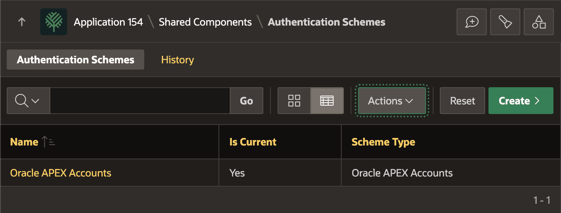Open Oracle APEX Accounts scheme link
561x213 pixels.
[61, 173]
